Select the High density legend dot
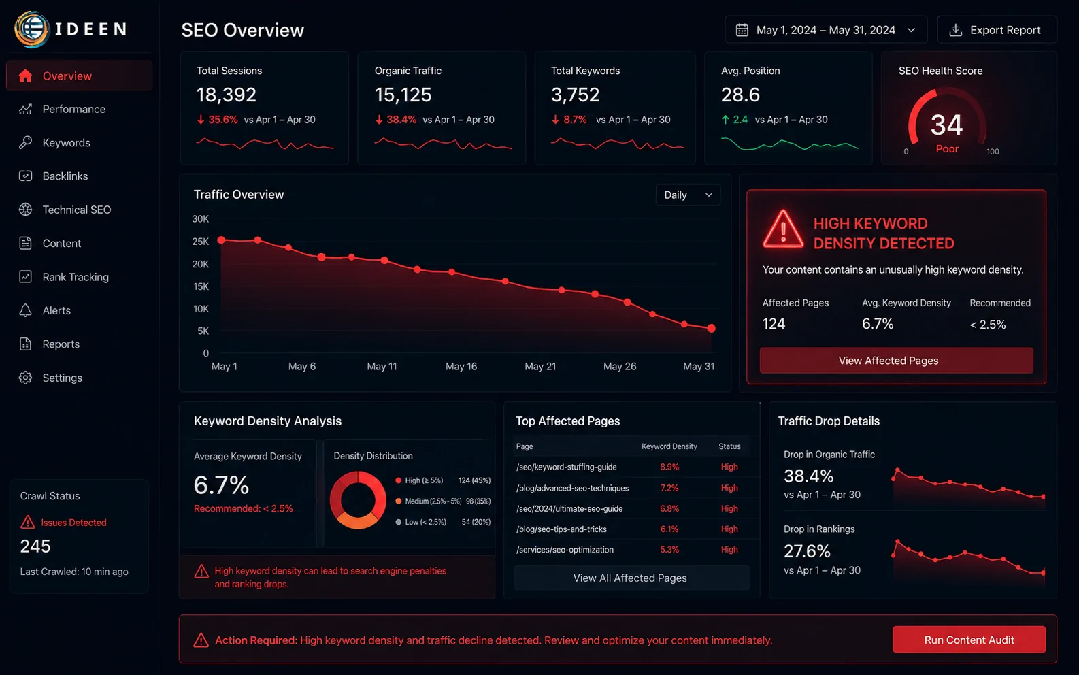 tap(399, 480)
